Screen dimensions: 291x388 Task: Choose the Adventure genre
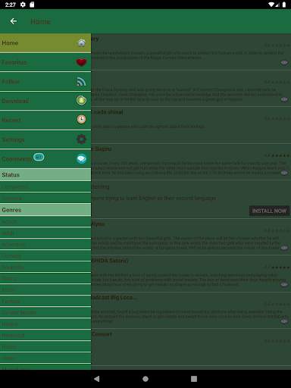point(45,245)
